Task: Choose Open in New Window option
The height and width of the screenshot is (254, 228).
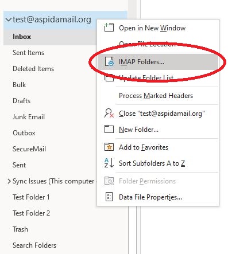Action: click(152, 28)
